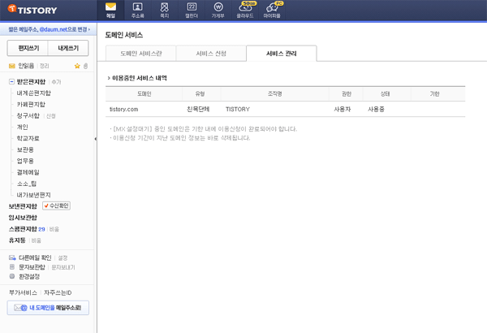Click the 환경설정 settings icon
This screenshot has height=333, width=487.
12,276
